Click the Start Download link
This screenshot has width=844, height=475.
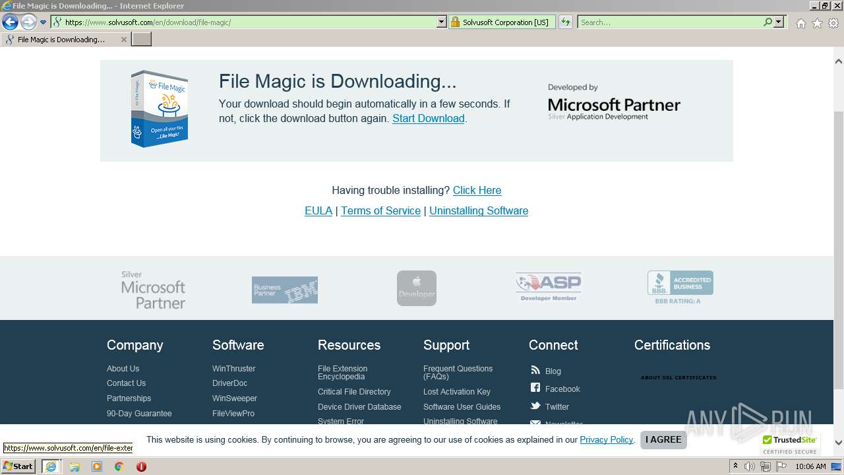pos(429,118)
